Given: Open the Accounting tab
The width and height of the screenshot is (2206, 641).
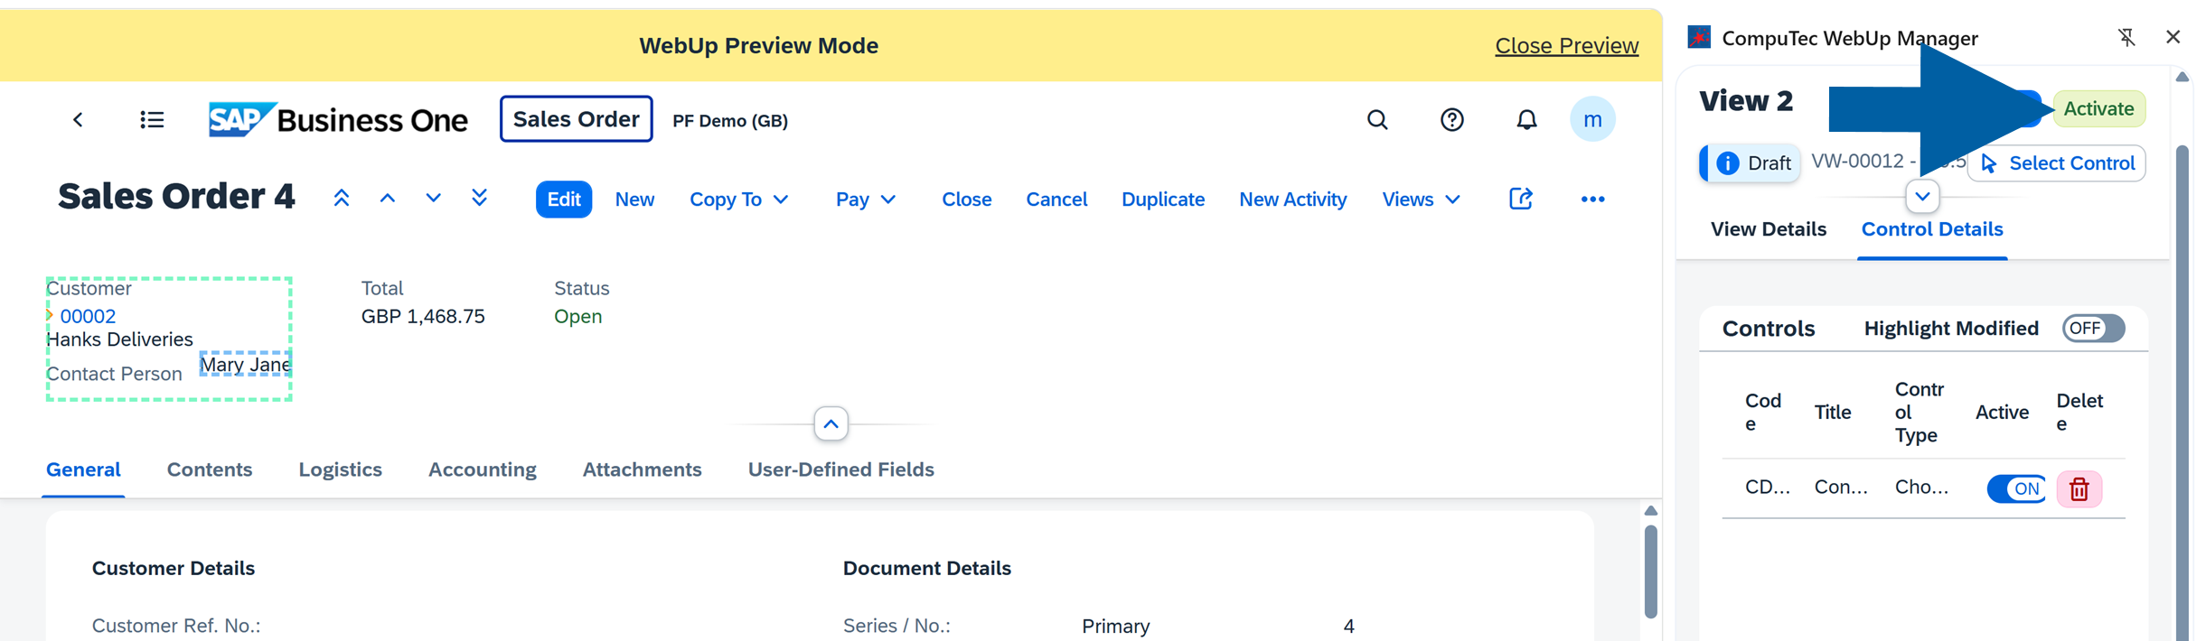Looking at the screenshot, I should tap(483, 469).
